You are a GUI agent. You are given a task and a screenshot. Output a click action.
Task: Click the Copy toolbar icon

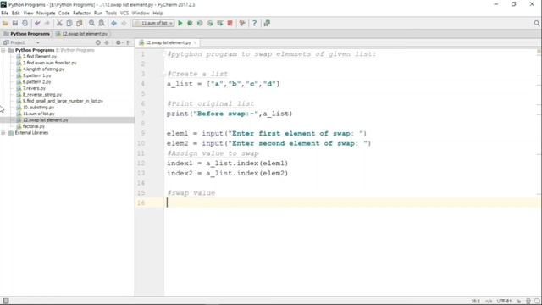[69, 23]
